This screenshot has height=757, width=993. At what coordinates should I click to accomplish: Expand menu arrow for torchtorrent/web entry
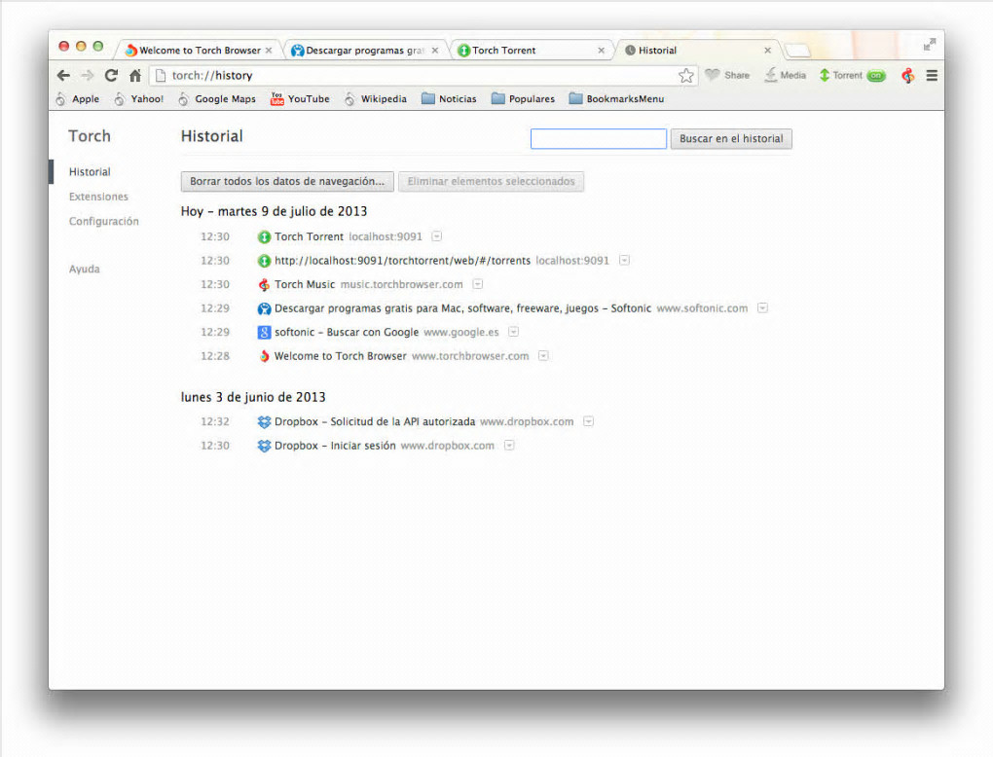click(x=624, y=260)
